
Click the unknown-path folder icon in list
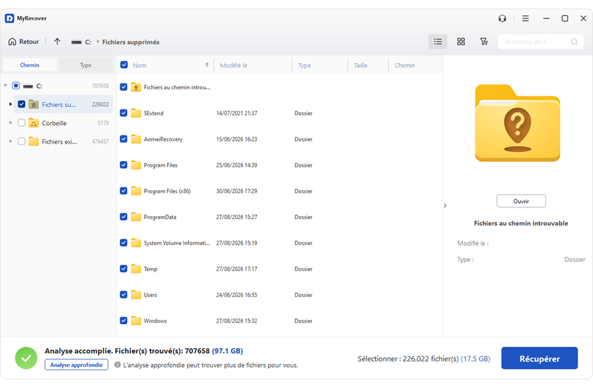pos(136,87)
